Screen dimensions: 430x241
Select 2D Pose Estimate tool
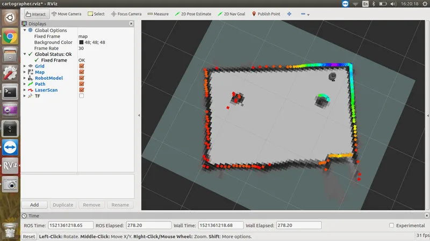pyautogui.click(x=192, y=14)
